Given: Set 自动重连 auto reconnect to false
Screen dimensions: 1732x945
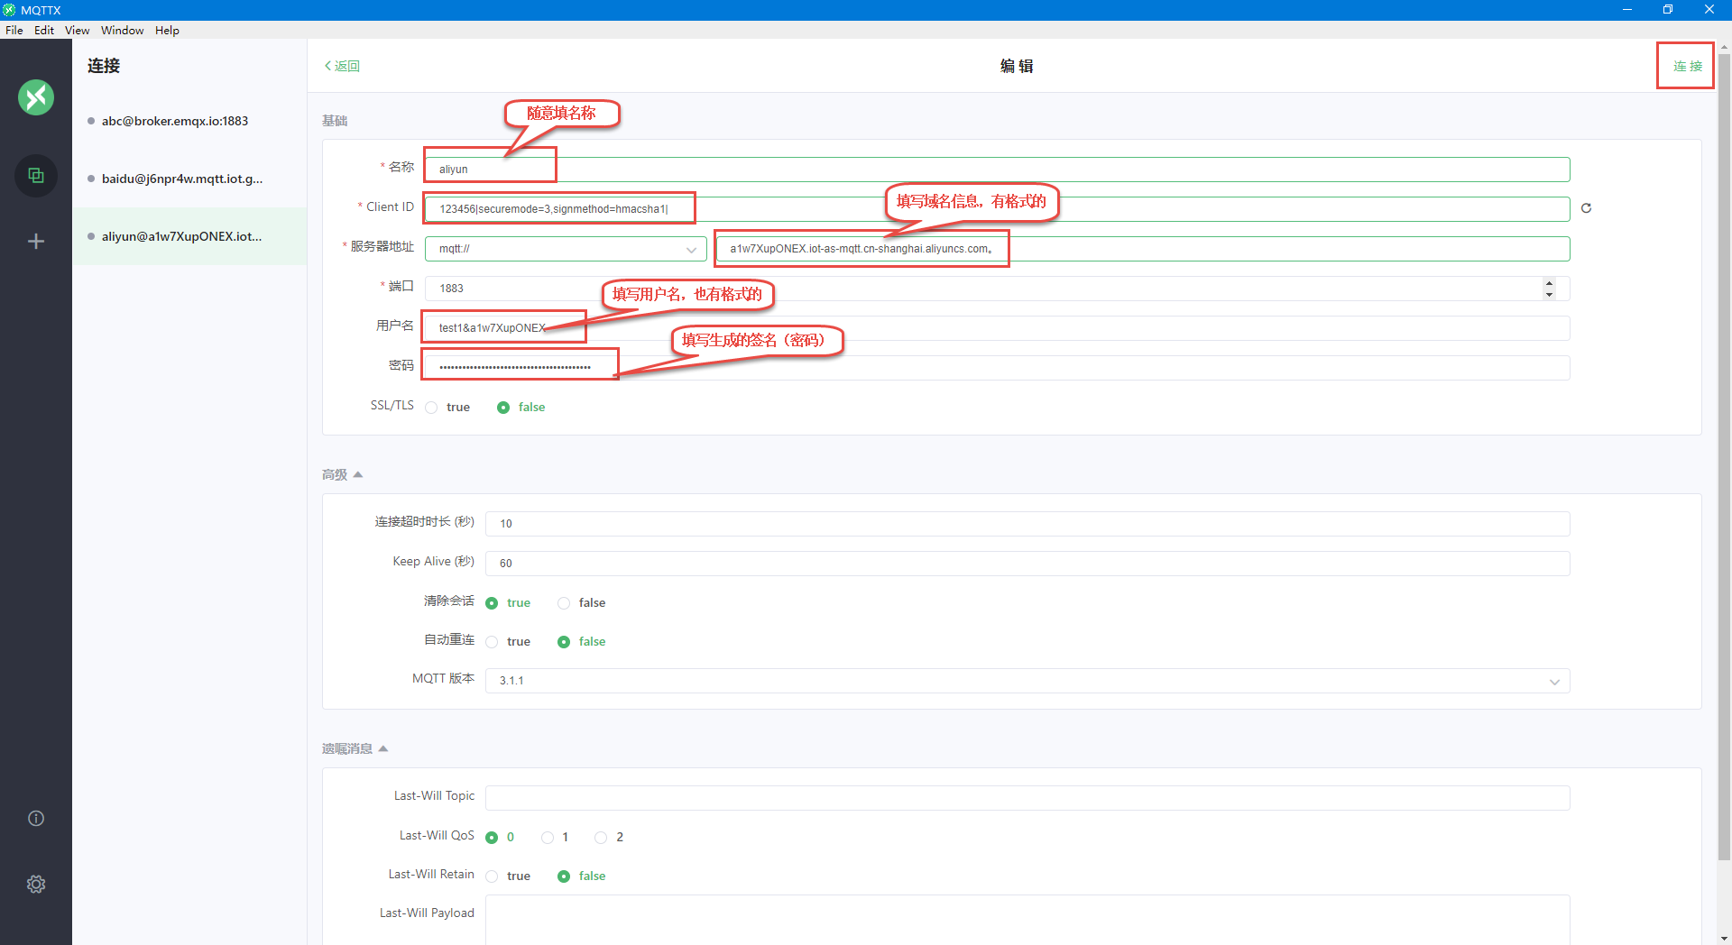Looking at the screenshot, I should (x=582, y=642).
